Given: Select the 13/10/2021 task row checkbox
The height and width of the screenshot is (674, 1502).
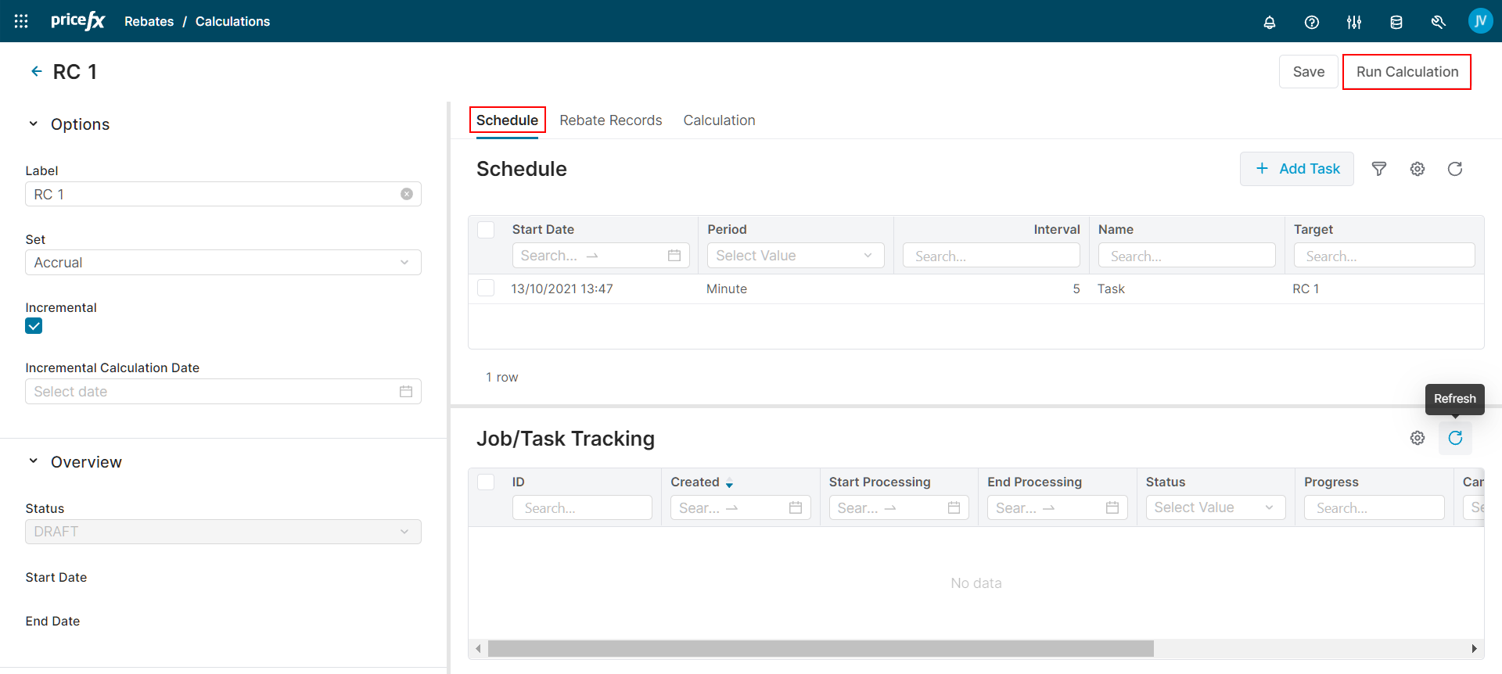Looking at the screenshot, I should (x=486, y=289).
